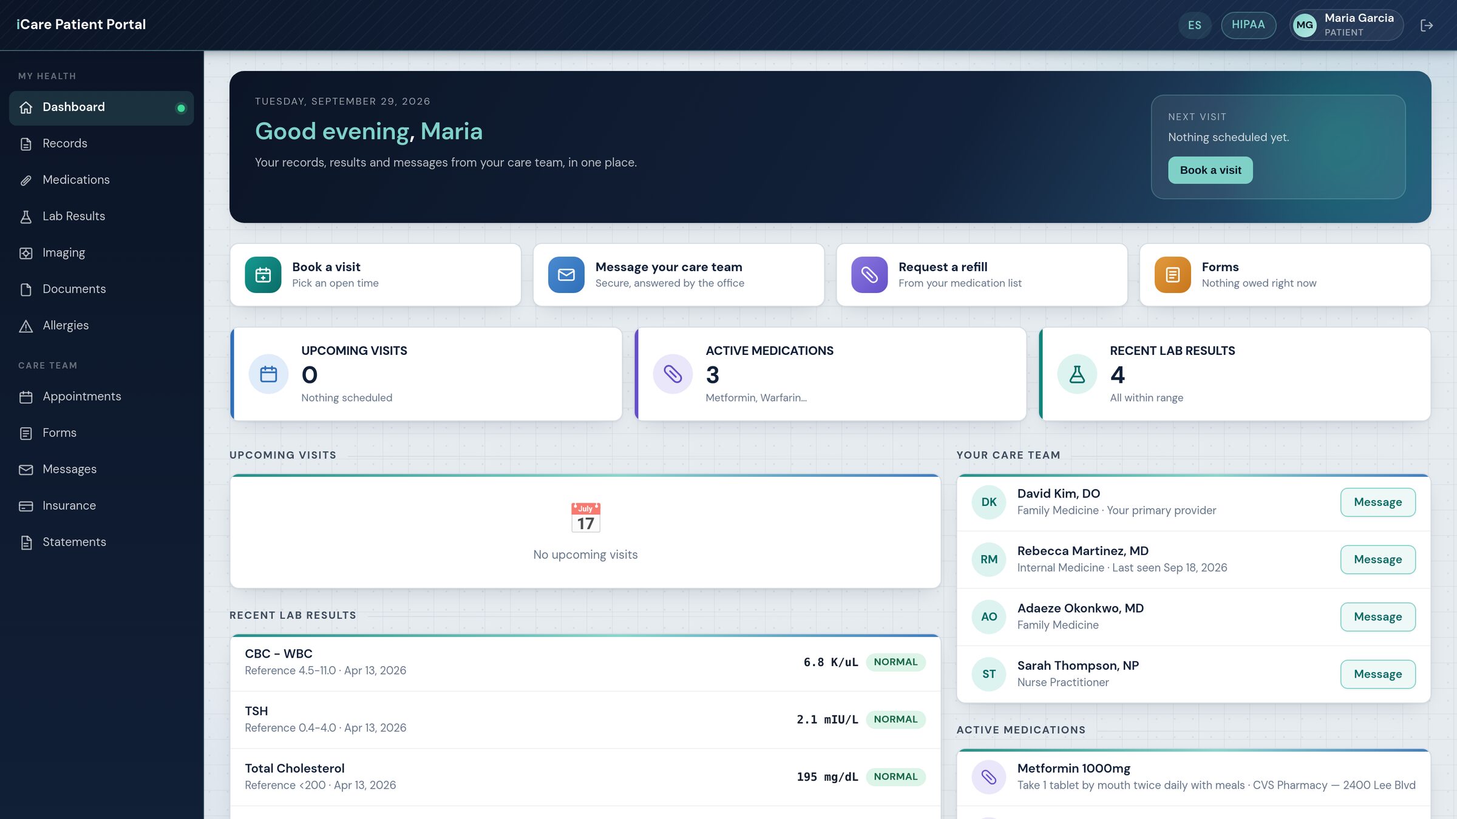1457x819 pixels.
Task: Open Statements in the sidebar
Action: click(x=101, y=542)
